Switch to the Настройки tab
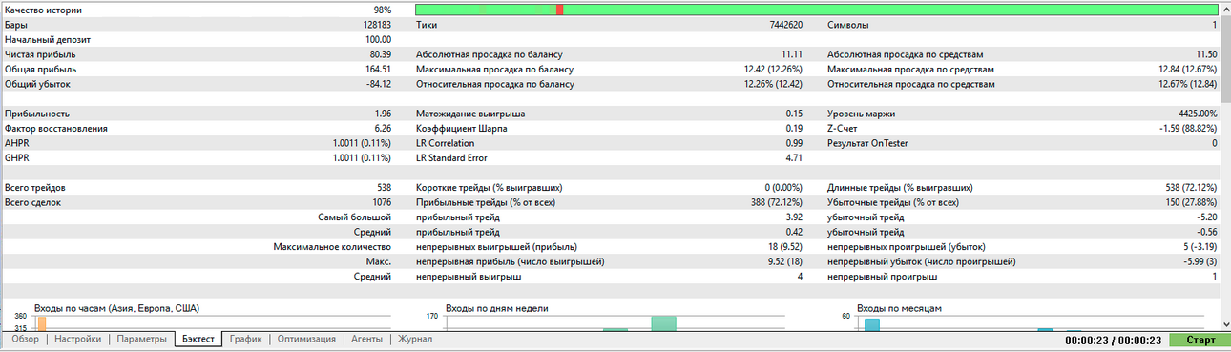 pyautogui.click(x=78, y=339)
